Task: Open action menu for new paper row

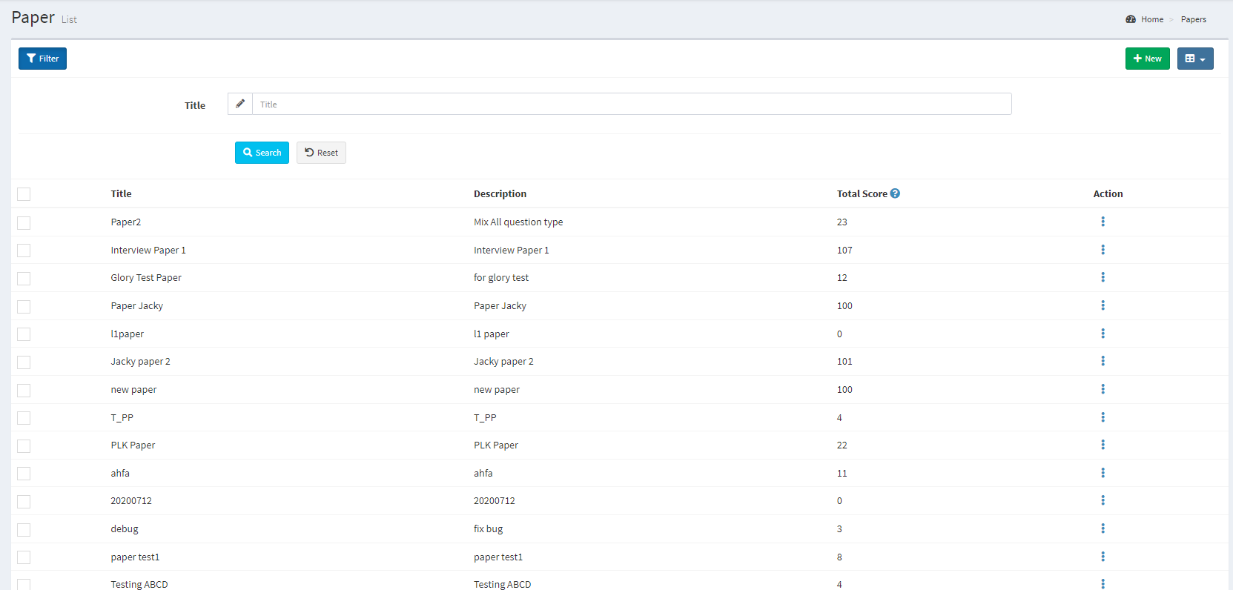Action: tap(1103, 389)
